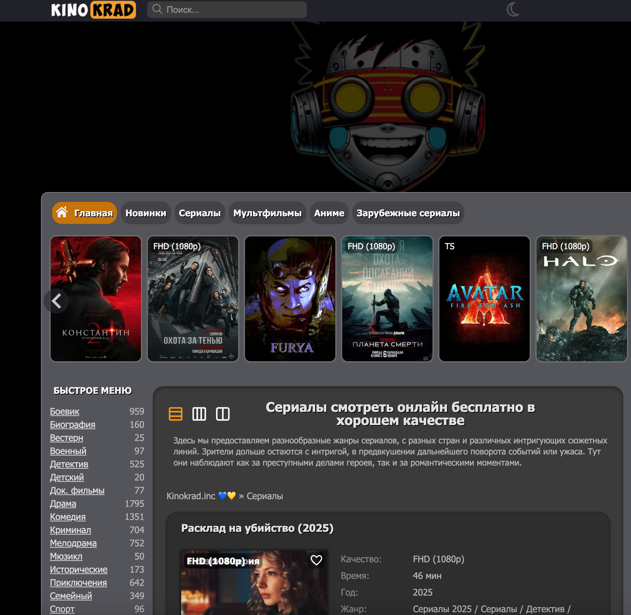
Task: Click the carousel previous arrow
Action: click(56, 301)
